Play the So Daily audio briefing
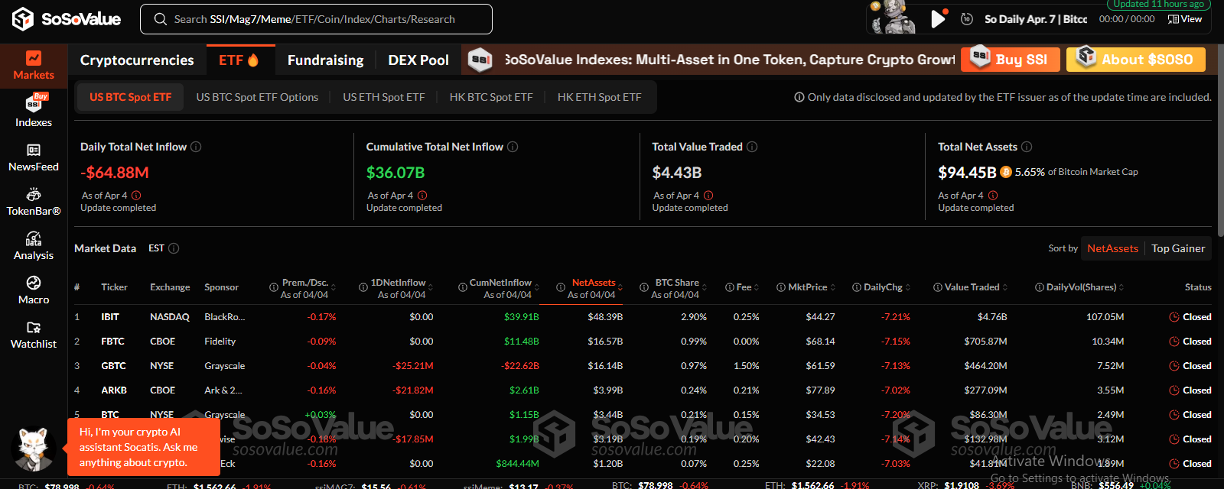This screenshot has height=489, width=1224. (x=938, y=18)
